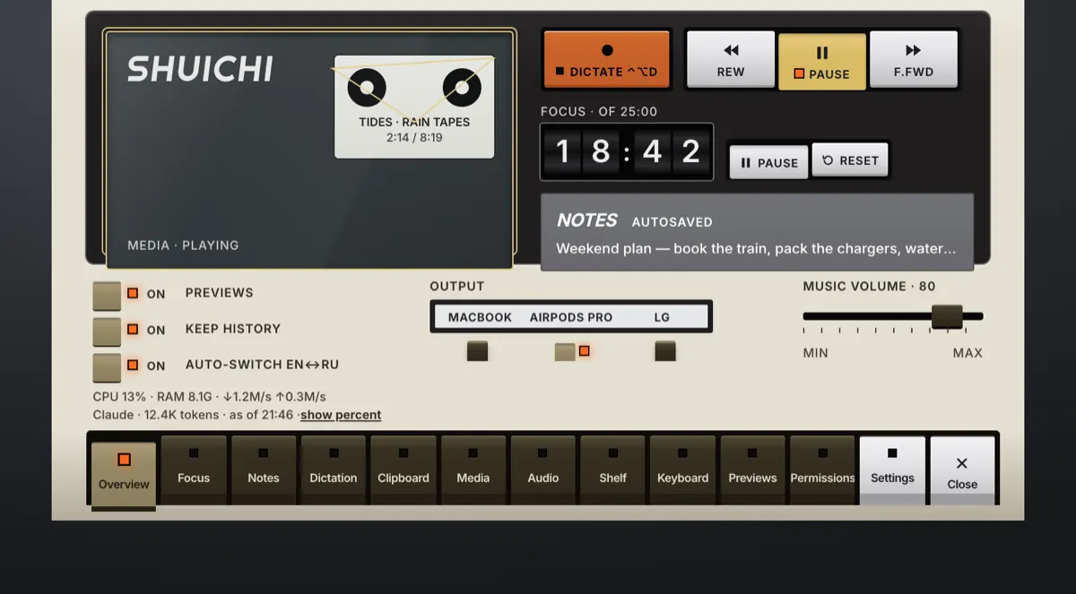
Task: Pause the focus timer
Action: point(769,162)
